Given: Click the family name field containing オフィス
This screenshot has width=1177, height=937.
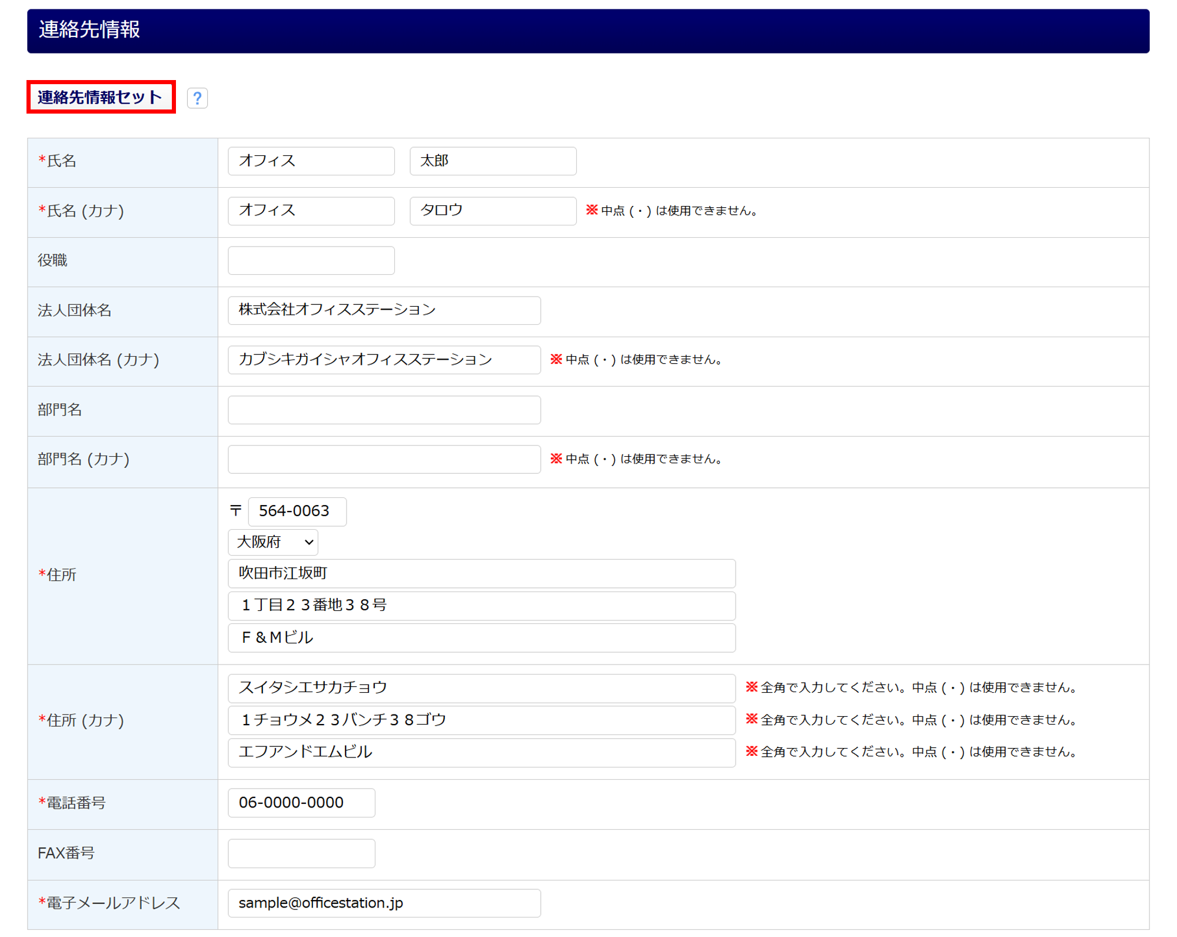Looking at the screenshot, I should pyautogui.click(x=311, y=161).
